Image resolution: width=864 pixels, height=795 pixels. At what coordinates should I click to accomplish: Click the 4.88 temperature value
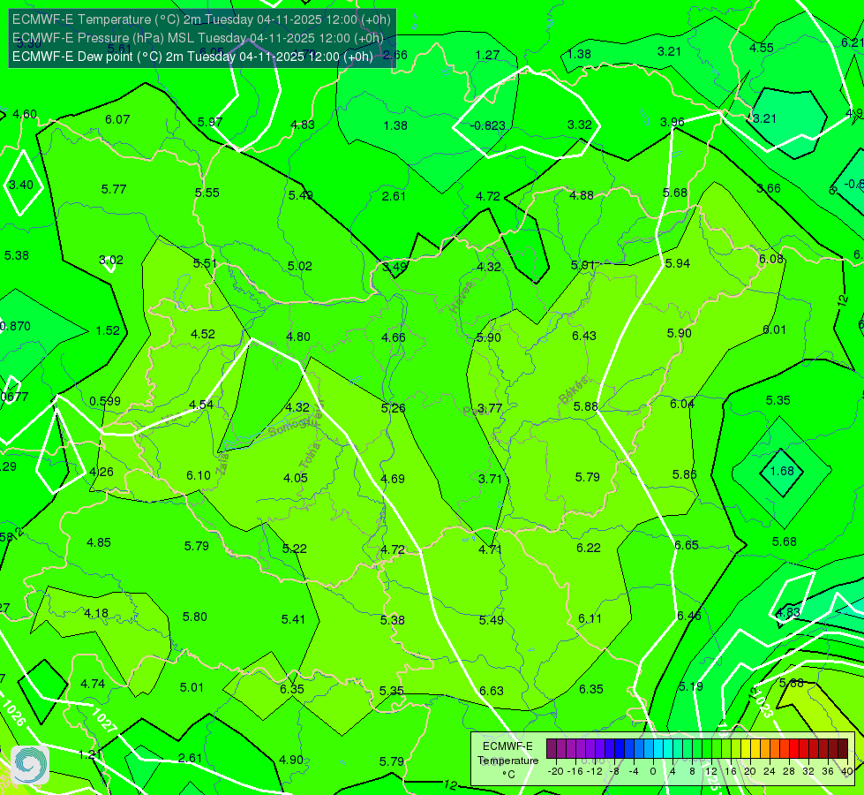coord(582,195)
